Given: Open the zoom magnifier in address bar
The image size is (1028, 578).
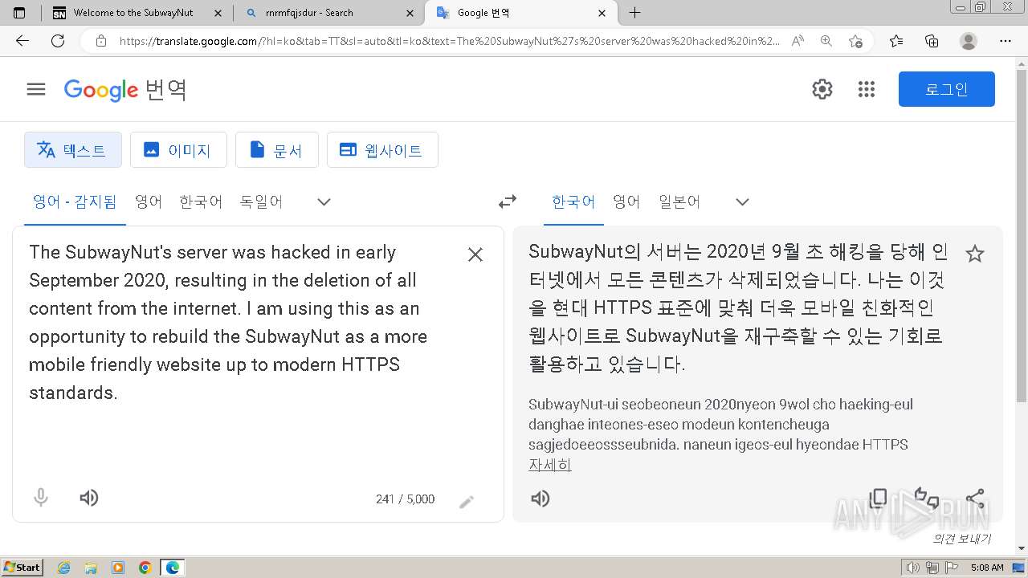Looking at the screenshot, I should click(x=826, y=41).
